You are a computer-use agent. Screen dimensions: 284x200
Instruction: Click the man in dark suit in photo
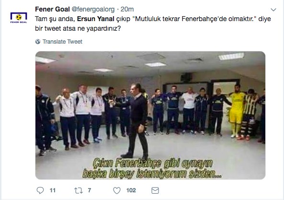138,120
